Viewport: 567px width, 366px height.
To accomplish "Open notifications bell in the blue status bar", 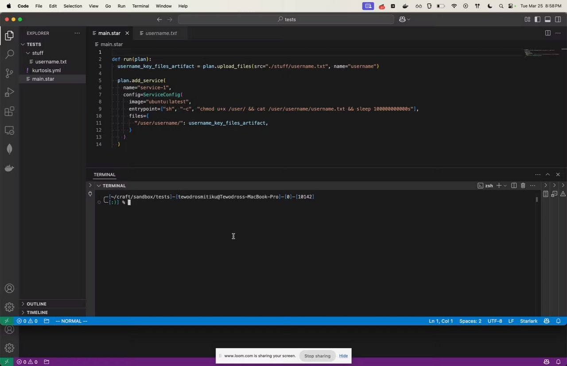I will (559, 321).
